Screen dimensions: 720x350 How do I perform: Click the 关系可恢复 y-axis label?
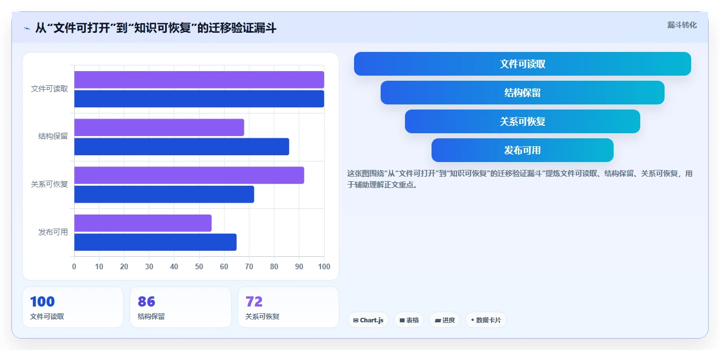[x=49, y=184]
